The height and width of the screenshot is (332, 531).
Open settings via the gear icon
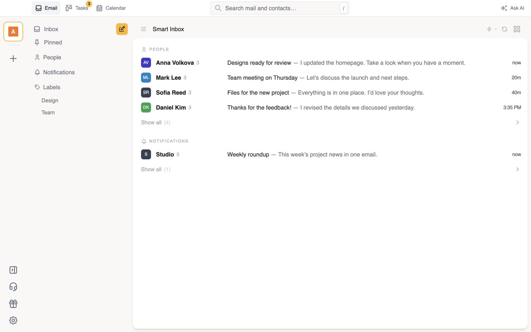click(x=13, y=320)
